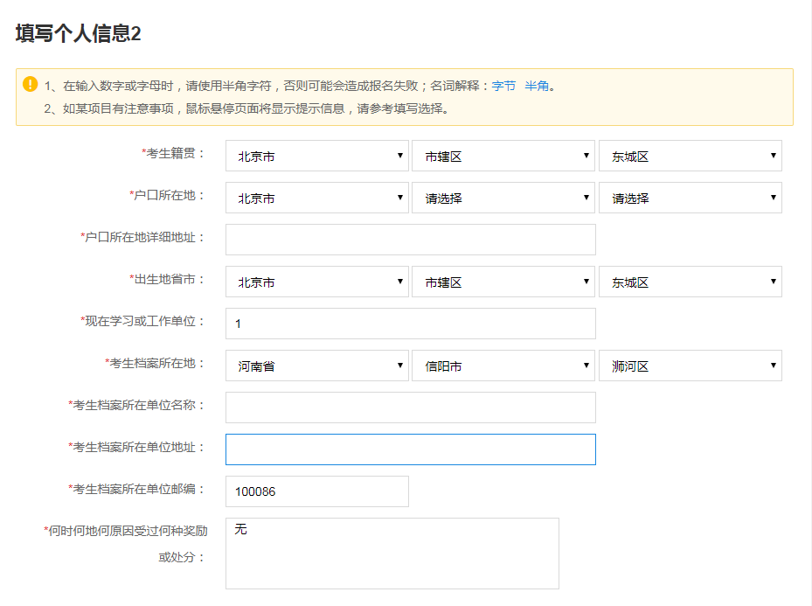Click the 户口所在地详细地址 input field
812x606 pixels.
click(x=409, y=240)
